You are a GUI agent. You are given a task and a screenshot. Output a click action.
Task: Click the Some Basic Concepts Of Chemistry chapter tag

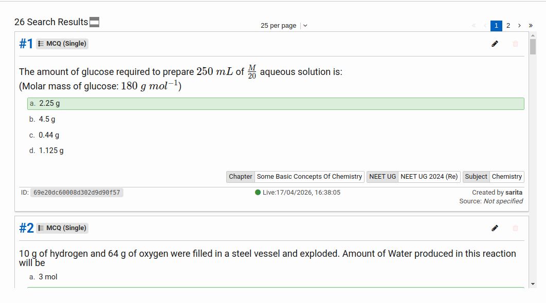click(x=309, y=177)
